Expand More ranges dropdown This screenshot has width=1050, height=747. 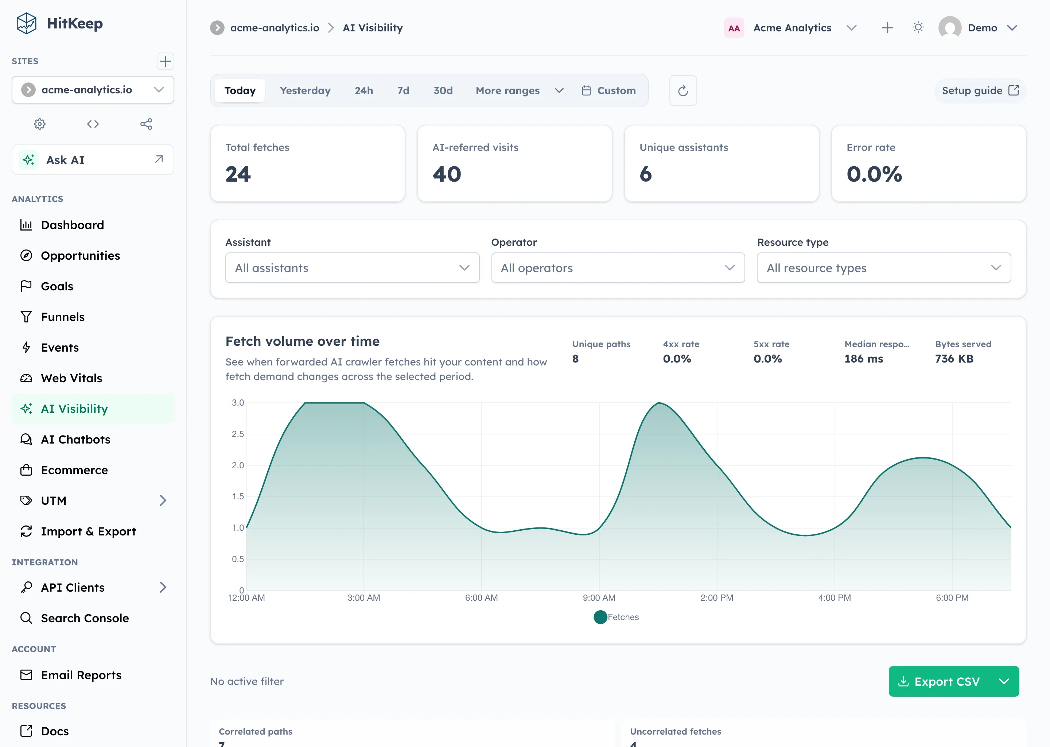coord(519,90)
